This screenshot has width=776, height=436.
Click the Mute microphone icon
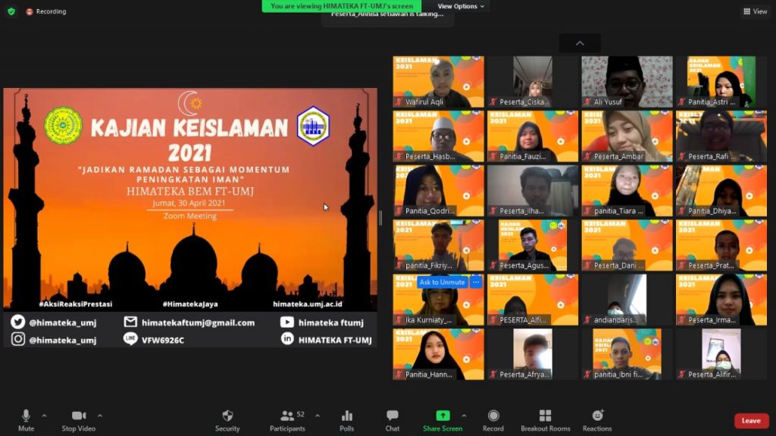[x=26, y=416]
